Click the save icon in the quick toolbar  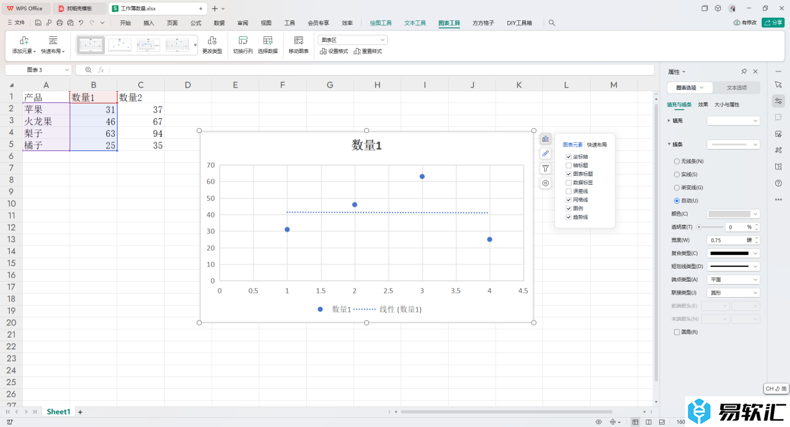pyautogui.click(x=38, y=23)
